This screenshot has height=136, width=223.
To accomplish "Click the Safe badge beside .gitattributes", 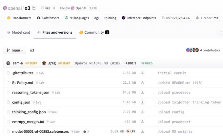I will [40, 73].
